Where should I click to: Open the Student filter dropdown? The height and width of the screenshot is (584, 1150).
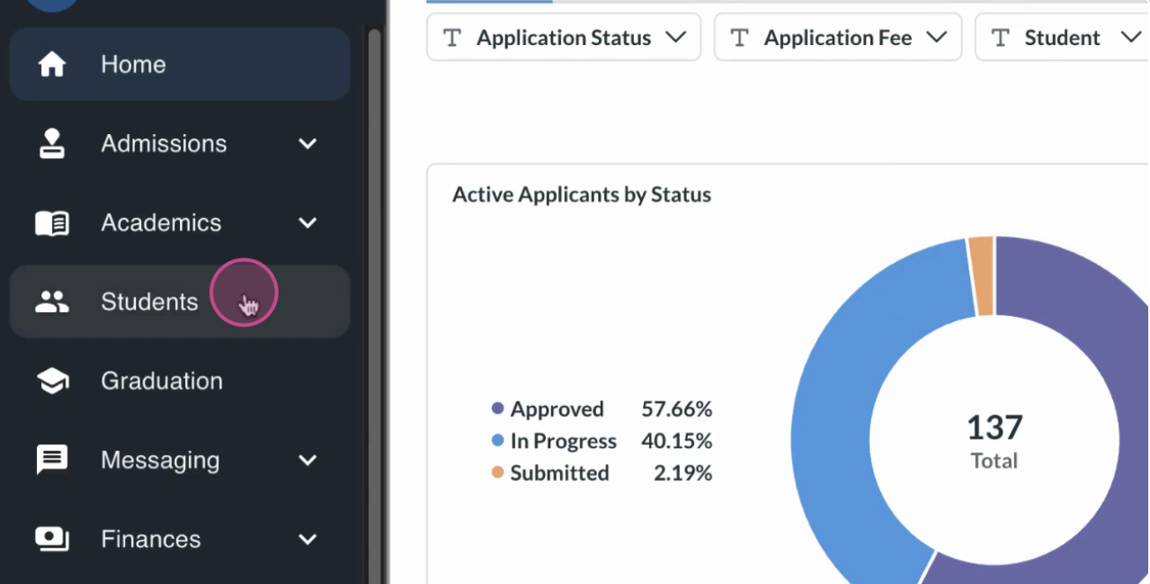click(1063, 37)
